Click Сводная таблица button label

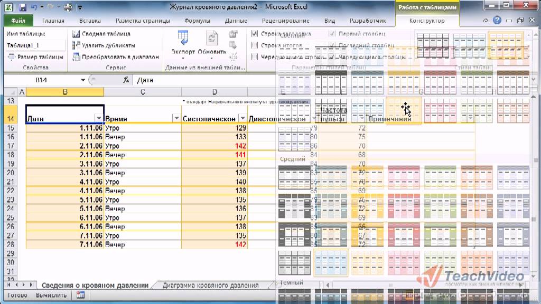[106, 34]
